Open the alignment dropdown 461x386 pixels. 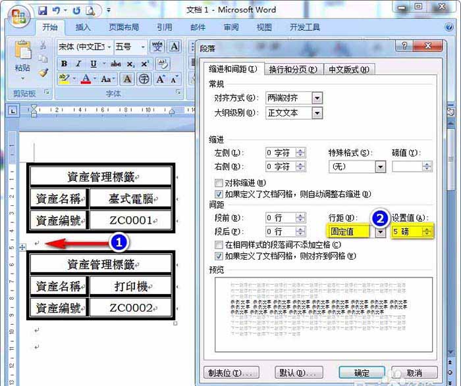point(317,98)
